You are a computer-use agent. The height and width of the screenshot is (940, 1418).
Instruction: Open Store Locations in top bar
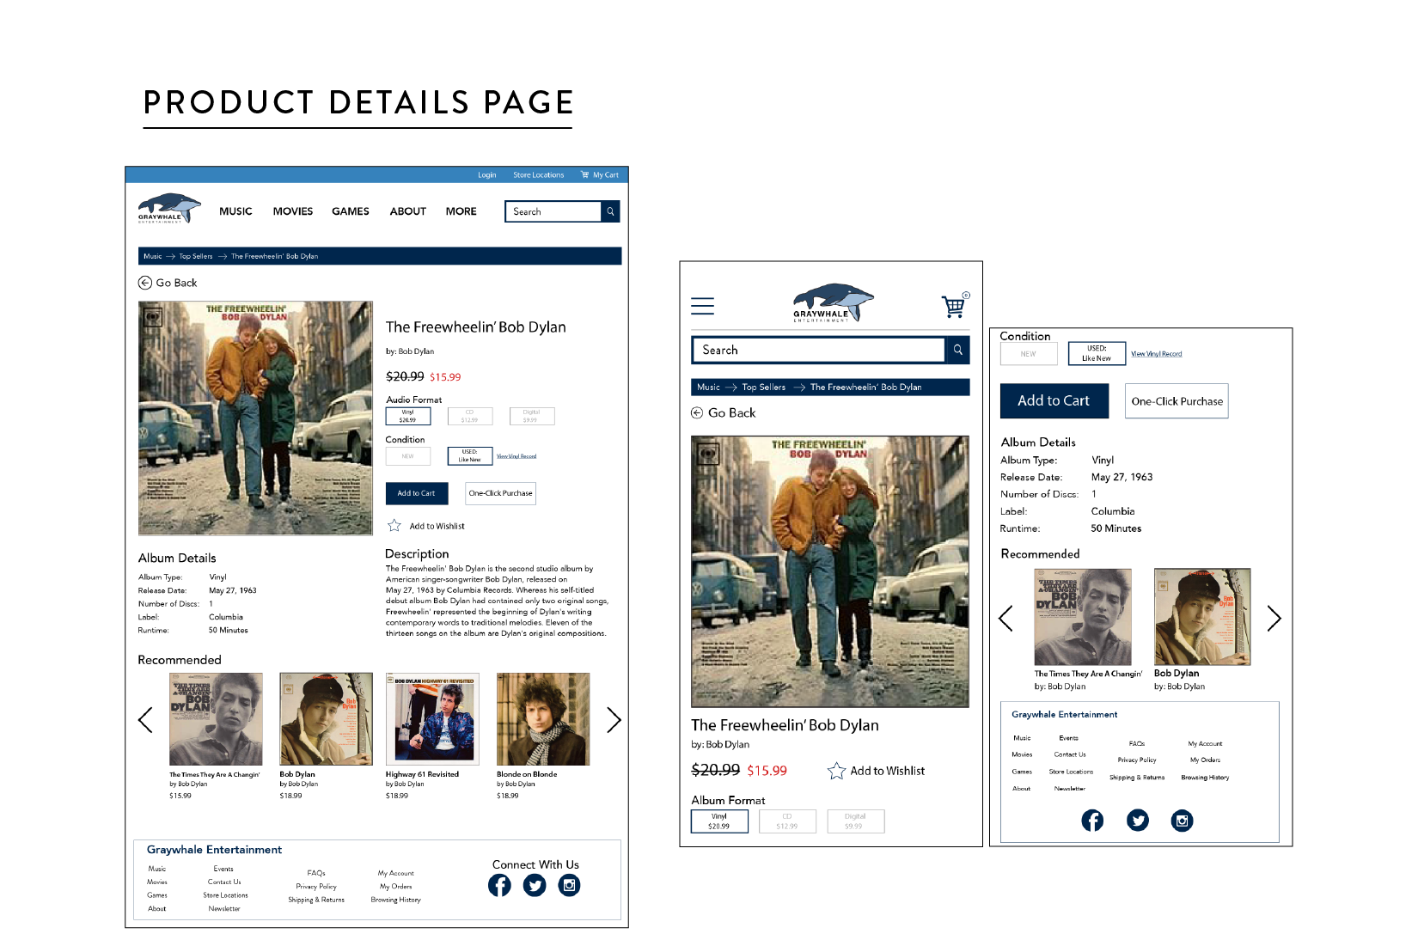[539, 174]
